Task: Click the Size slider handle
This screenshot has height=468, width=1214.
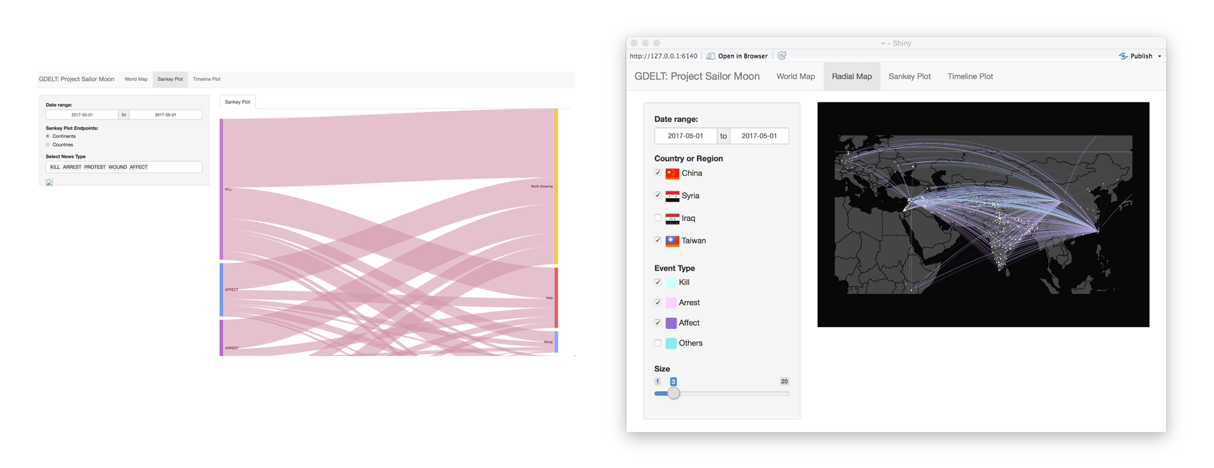Action: tap(673, 393)
